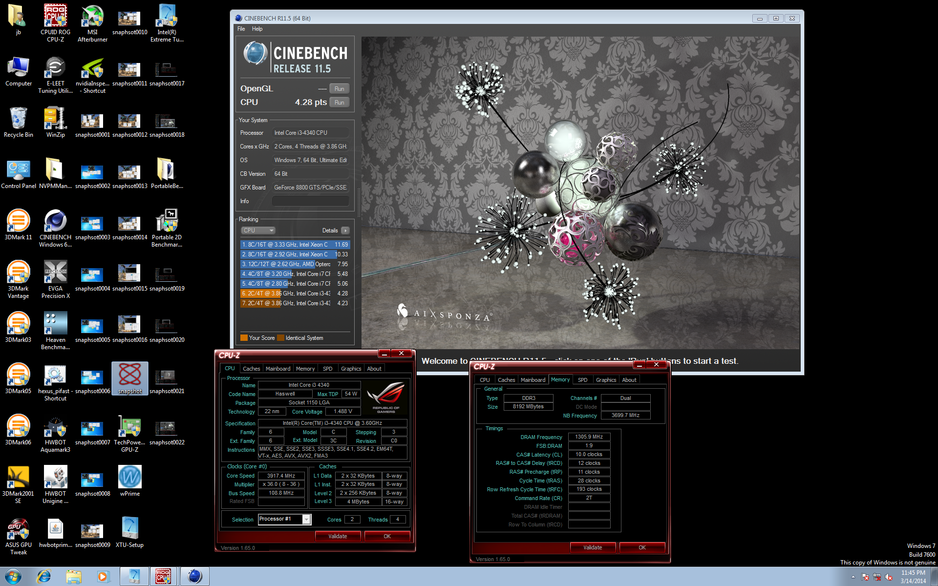Open Cinebench File menu
938x586 pixels.
241,29
